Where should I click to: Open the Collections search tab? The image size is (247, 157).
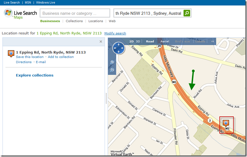click(74, 21)
